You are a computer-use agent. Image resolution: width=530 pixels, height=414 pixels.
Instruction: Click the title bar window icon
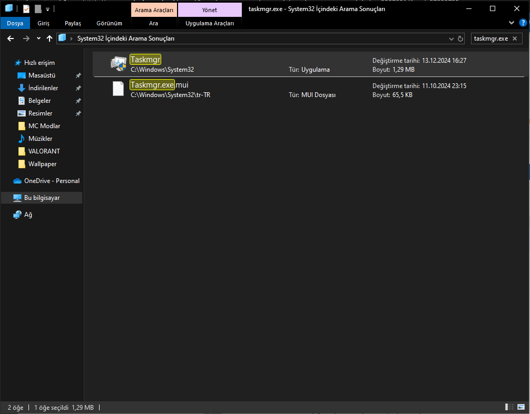tap(9, 8)
